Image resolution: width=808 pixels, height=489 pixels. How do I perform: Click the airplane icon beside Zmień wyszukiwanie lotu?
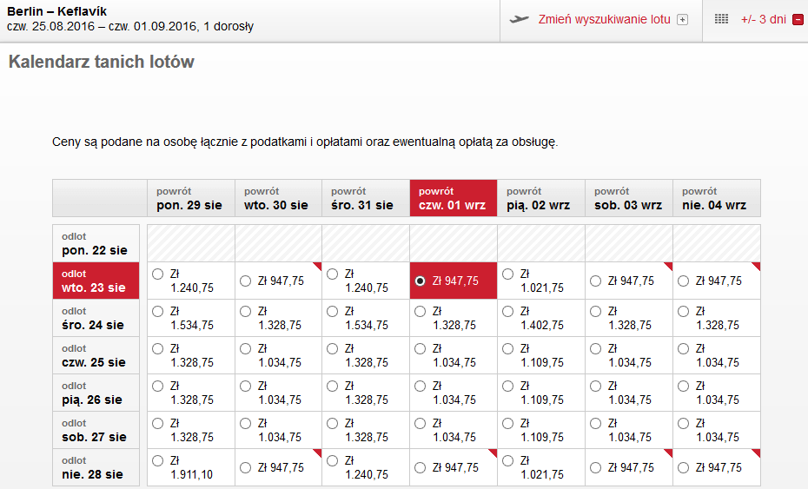tap(520, 20)
